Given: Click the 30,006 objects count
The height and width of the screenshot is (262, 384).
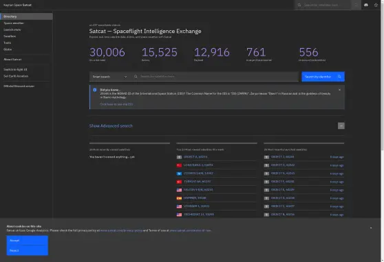Looking at the screenshot, I should click(x=107, y=52).
